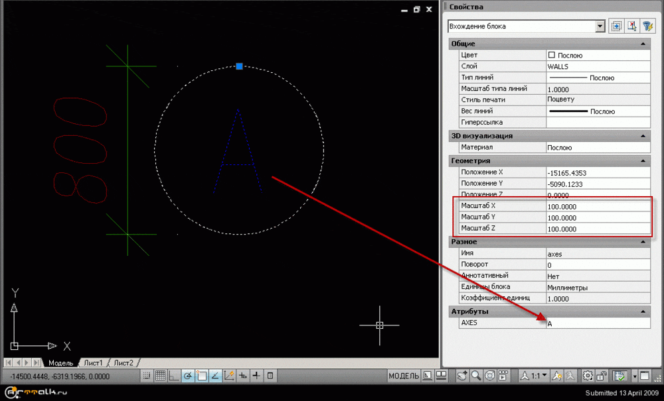This screenshot has height=401, width=664.
Task: Click the Select Objects icon in Properties
Action: click(632, 26)
